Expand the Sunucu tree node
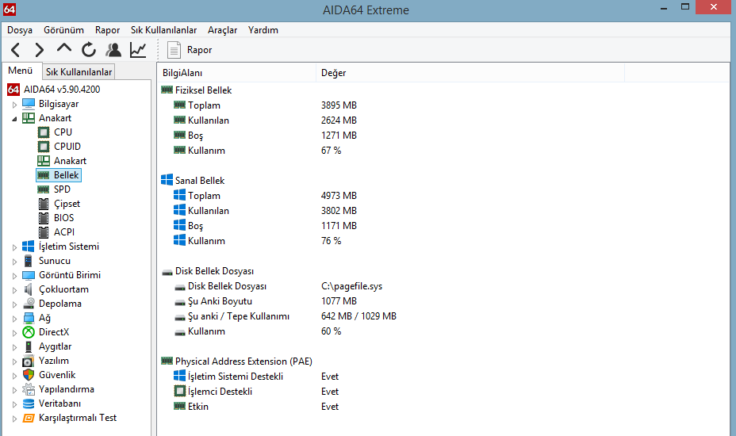Image resolution: width=736 pixels, height=436 pixels. (x=14, y=262)
